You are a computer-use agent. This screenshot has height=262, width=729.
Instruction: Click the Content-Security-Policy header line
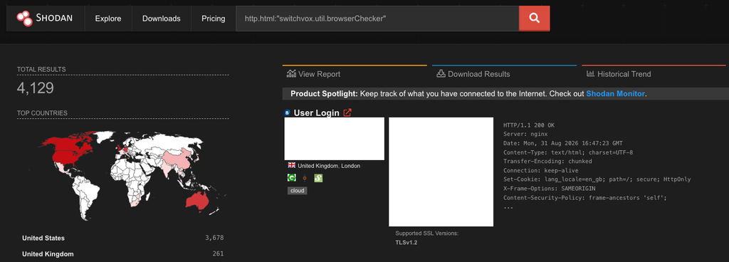click(585, 197)
